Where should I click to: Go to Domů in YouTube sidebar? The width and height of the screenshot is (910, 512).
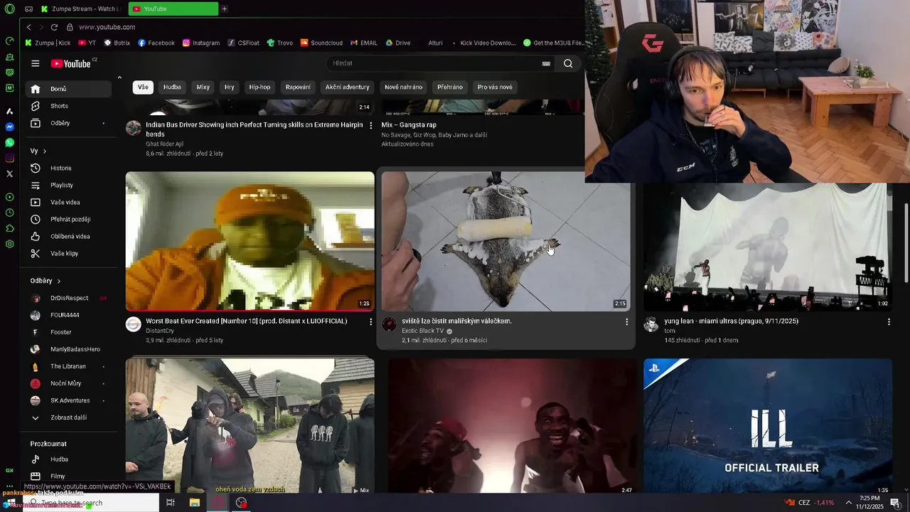pyautogui.click(x=69, y=89)
